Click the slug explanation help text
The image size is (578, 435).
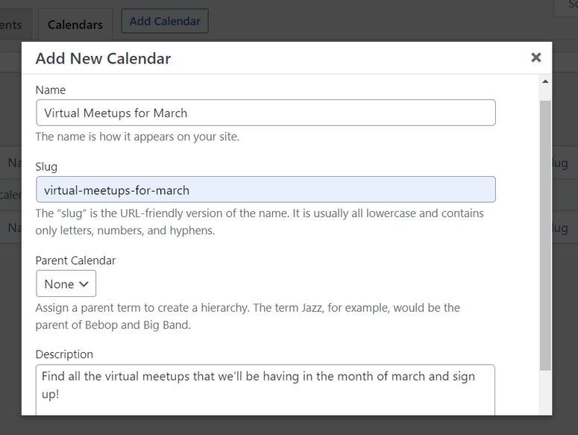pyautogui.click(x=260, y=222)
